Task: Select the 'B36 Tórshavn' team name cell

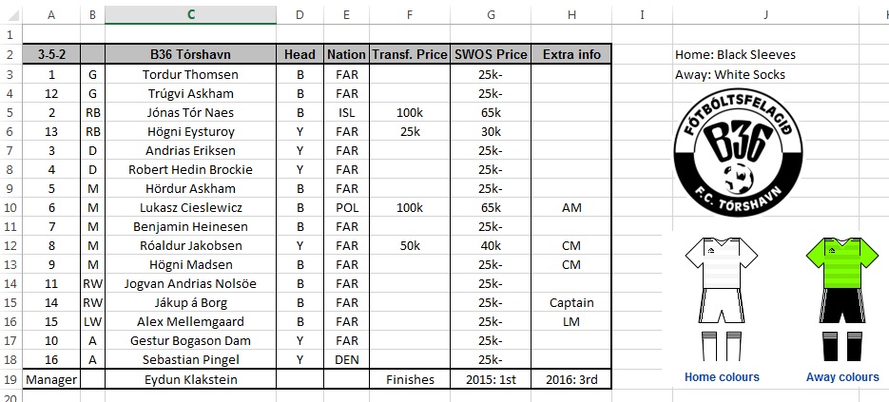Action: click(191, 54)
